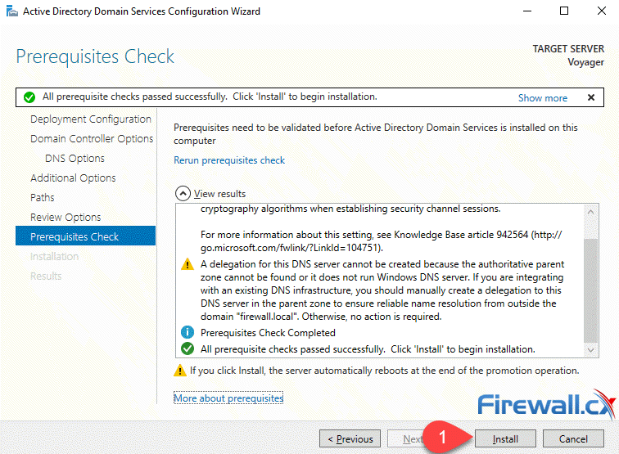Go to Domain Controller Options step

(x=92, y=139)
